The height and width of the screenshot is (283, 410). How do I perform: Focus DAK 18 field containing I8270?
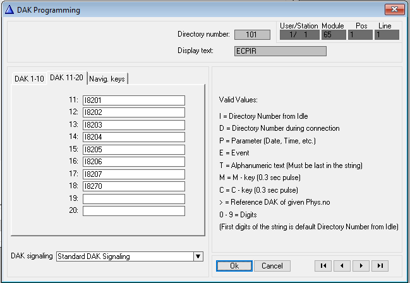click(x=134, y=186)
